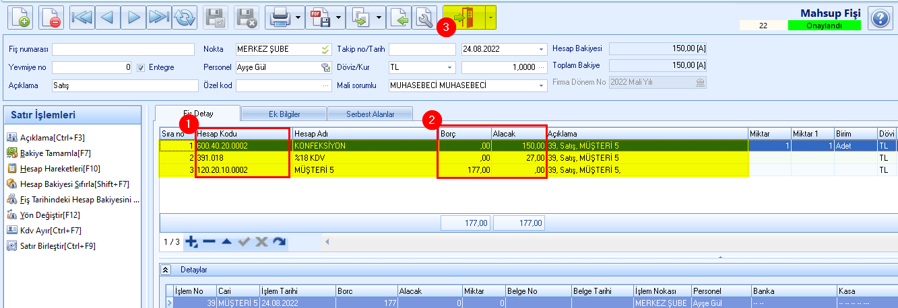Collapse the Detaylar section
This screenshot has height=308, width=898.
166,270
